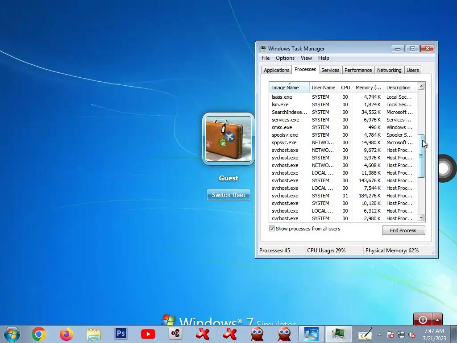The image size is (457, 343).
Task: Click the Guest suitcase account picture
Action: pyautogui.click(x=228, y=139)
